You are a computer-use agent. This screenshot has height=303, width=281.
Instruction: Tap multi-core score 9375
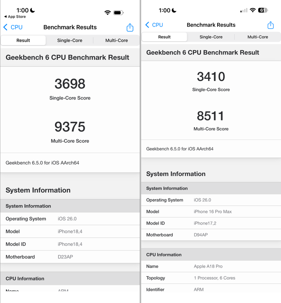70,127
